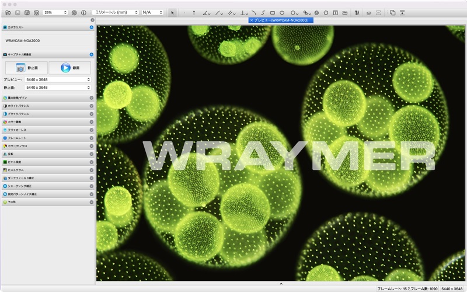Collapse the キャプチャ/解像度 panel

pyautogui.click(x=92, y=54)
